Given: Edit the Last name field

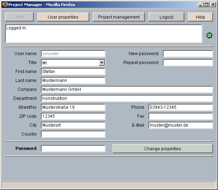Looking at the screenshot, I should point(73,81).
